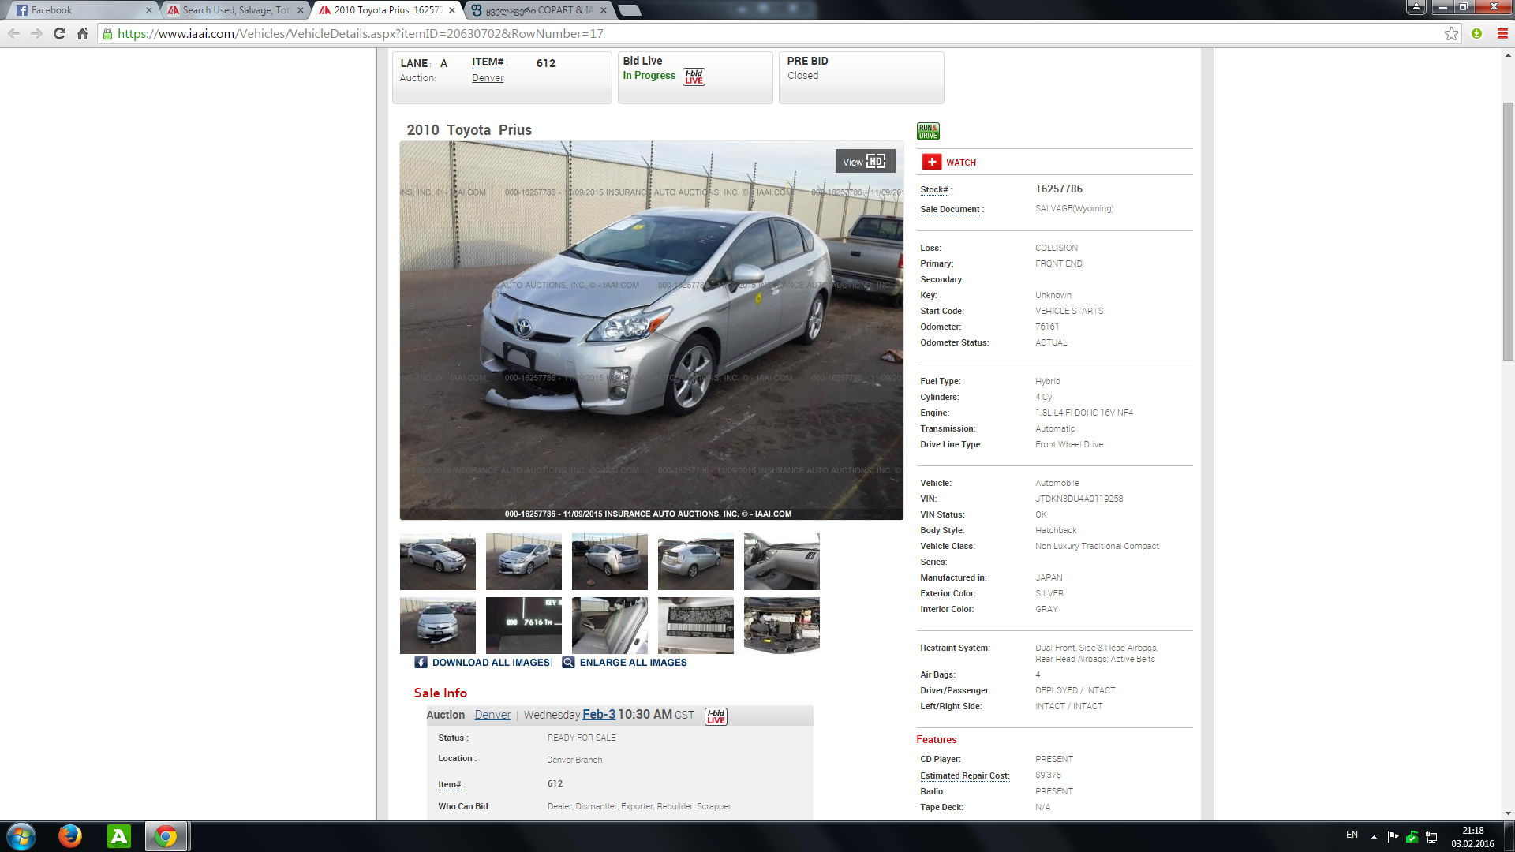The image size is (1515, 852).
Task: Click the Run & Drive badge icon
Action: [928, 132]
